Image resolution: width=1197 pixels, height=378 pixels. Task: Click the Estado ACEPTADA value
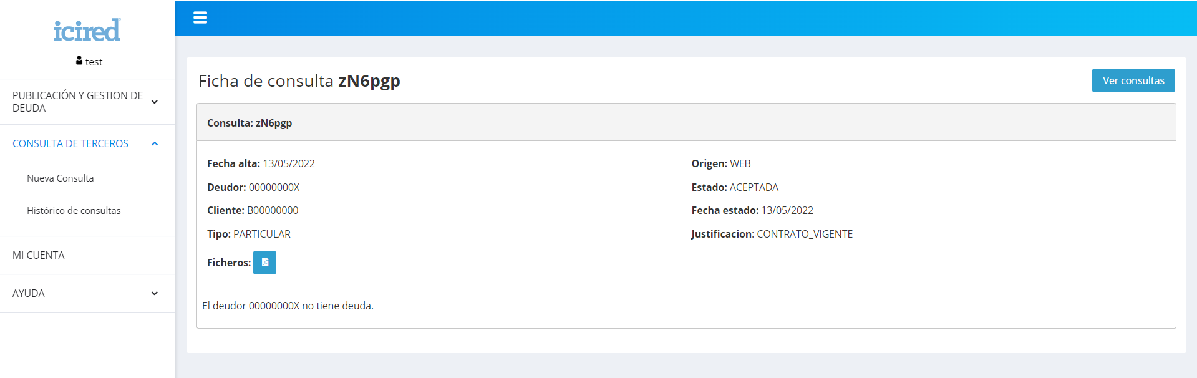[754, 187]
